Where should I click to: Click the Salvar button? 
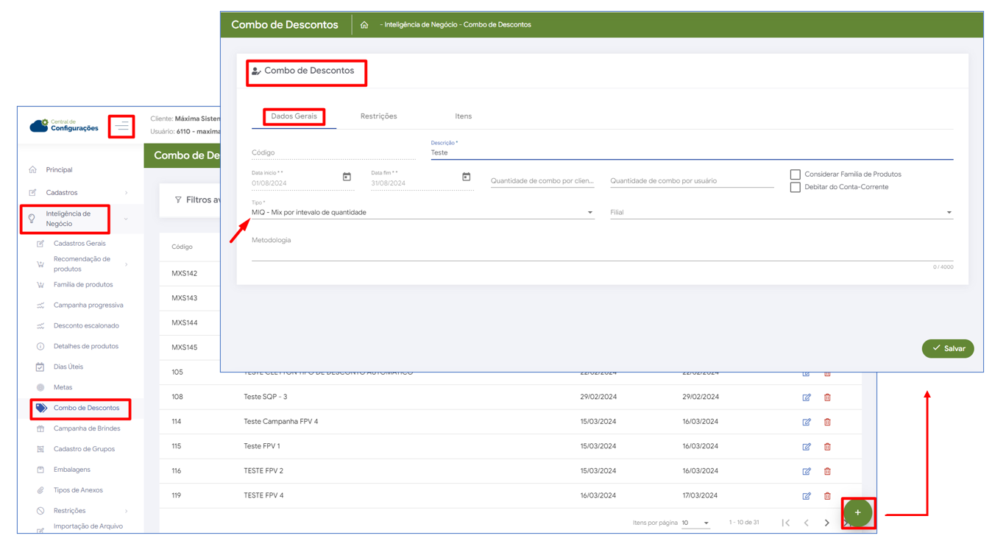tap(947, 349)
